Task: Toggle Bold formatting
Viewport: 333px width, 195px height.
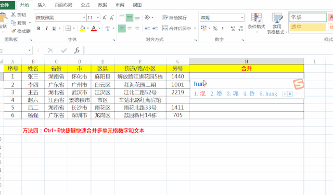Action: coord(39,28)
